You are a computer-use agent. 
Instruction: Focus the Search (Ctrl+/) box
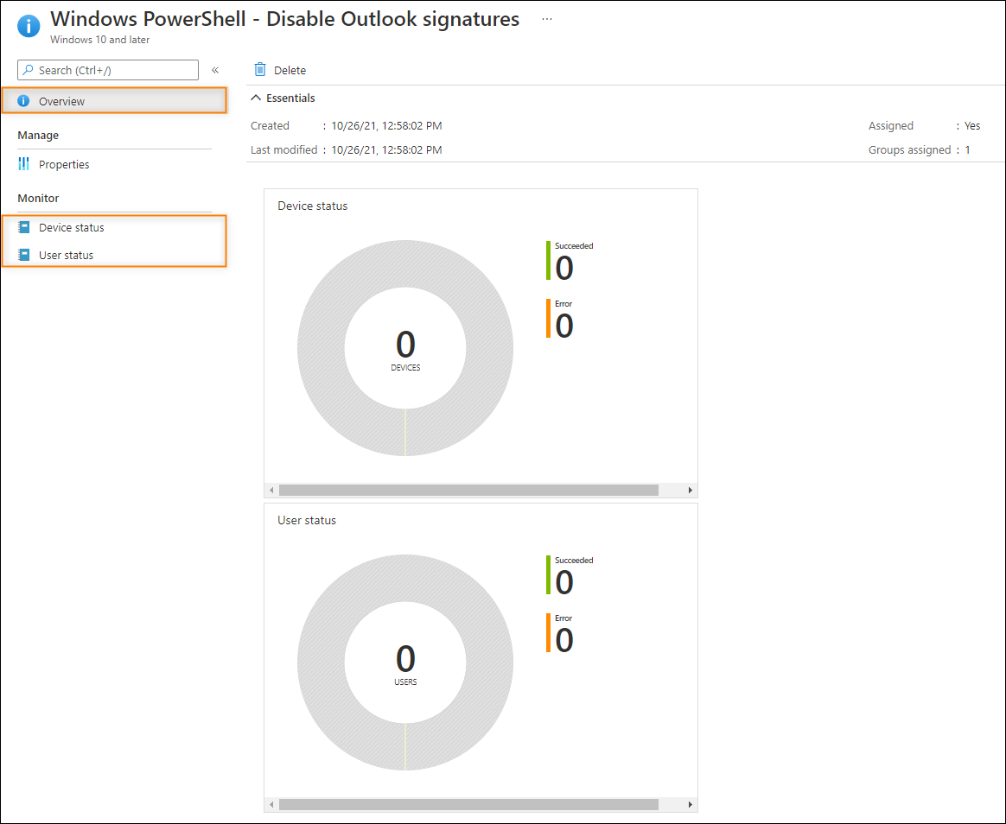tap(108, 70)
